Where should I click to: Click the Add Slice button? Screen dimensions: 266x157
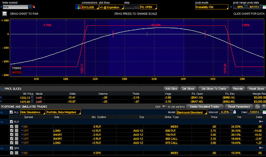tap(171, 89)
